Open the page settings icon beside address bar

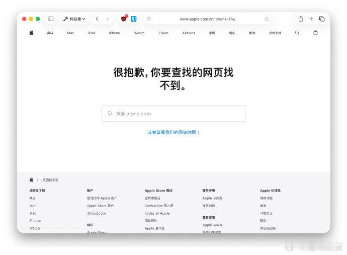[x=149, y=19]
